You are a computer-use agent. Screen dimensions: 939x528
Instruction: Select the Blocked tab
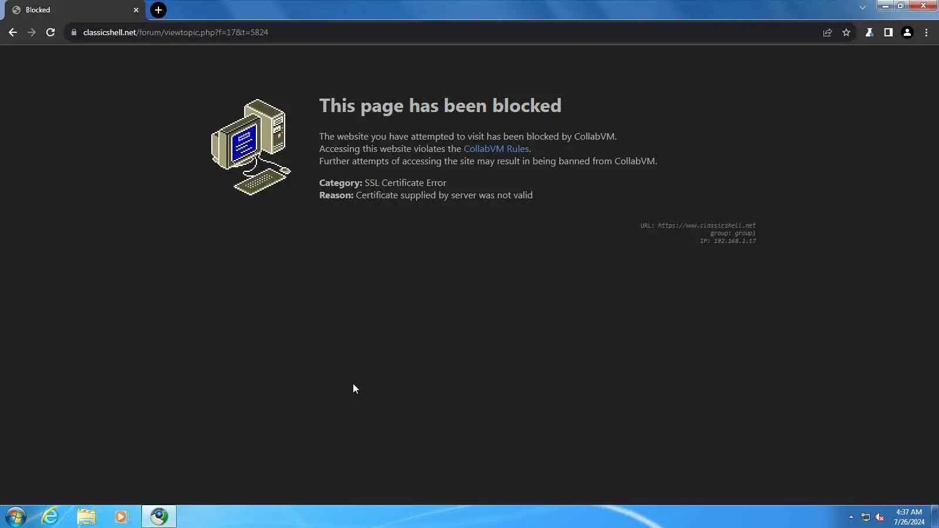(75, 10)
